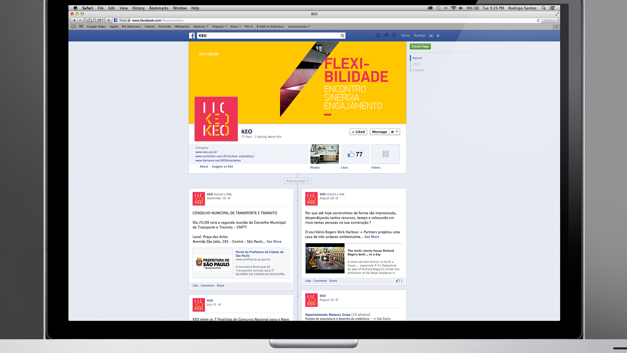Viewport: 627px width, 353px height.
Task: Click the audience globe beside September 18
Action: tap(229, 198)
